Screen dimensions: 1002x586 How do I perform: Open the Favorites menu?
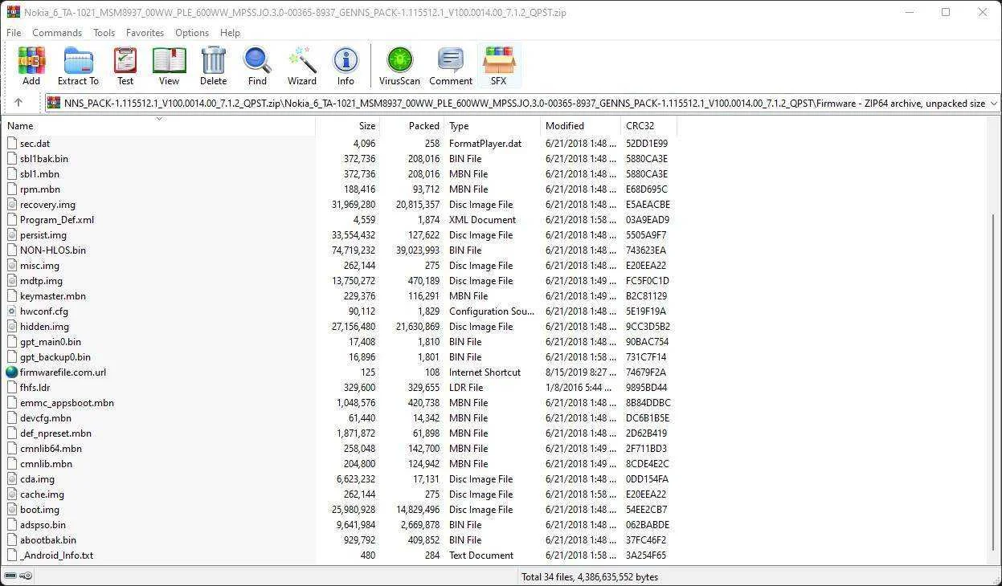tap(145, 33)
